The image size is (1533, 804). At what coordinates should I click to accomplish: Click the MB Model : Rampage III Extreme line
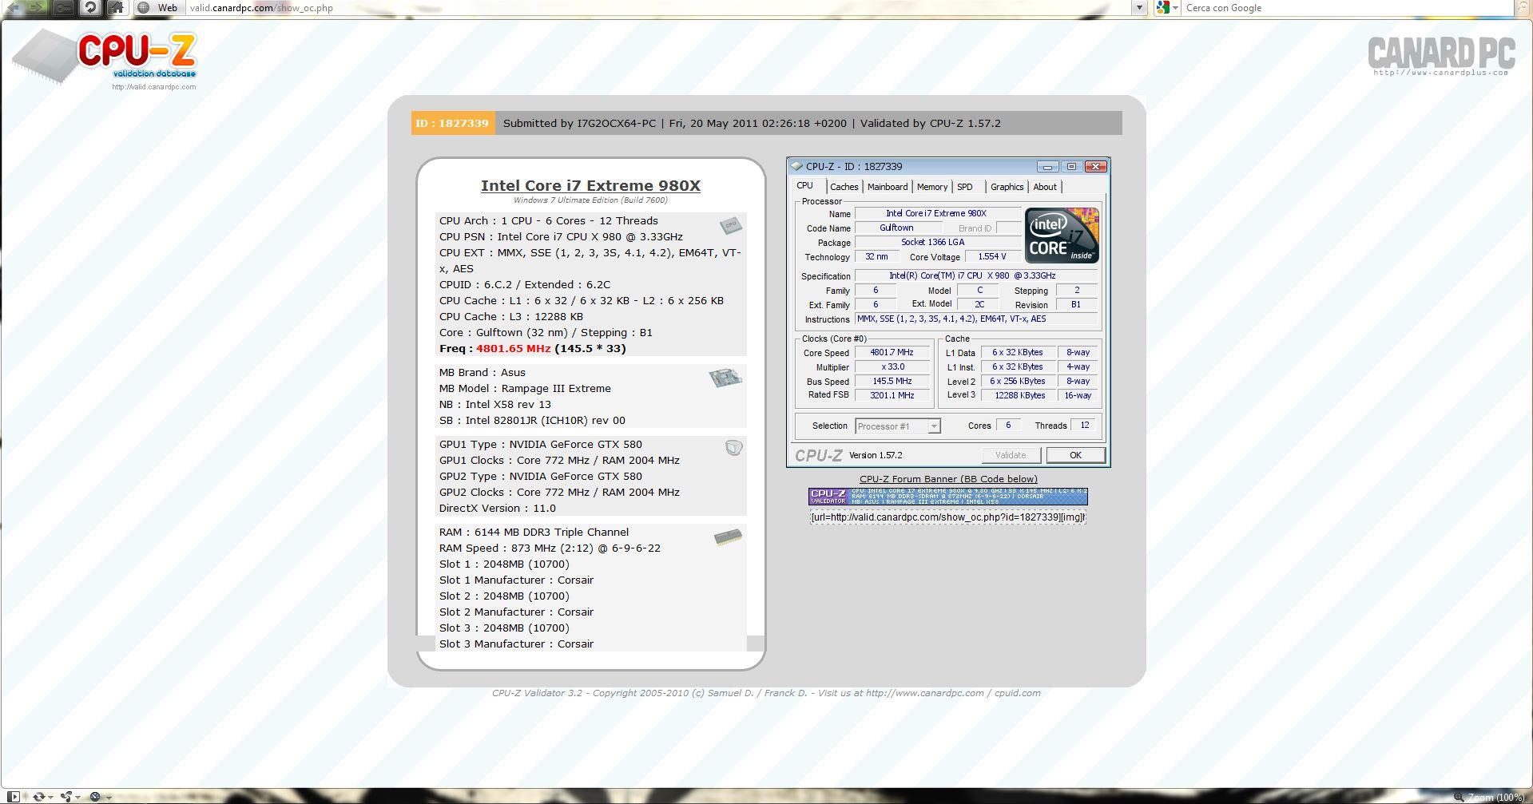coord(525,389)
